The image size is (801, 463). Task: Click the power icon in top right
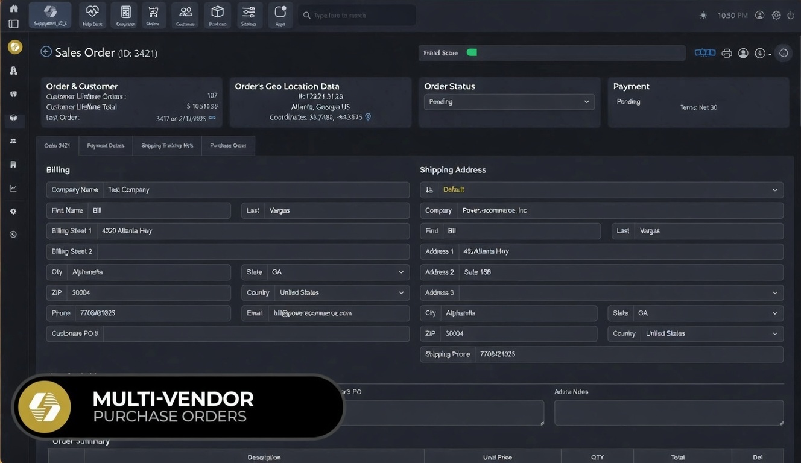(791, 16)
